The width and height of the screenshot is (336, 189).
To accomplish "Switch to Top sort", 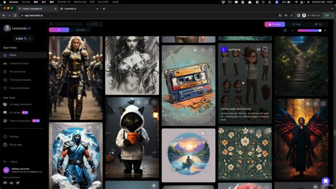I will pos(318,24).
